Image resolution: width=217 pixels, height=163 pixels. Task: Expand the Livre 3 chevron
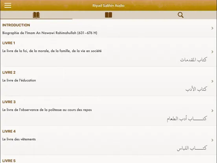(x=212, y=111)
